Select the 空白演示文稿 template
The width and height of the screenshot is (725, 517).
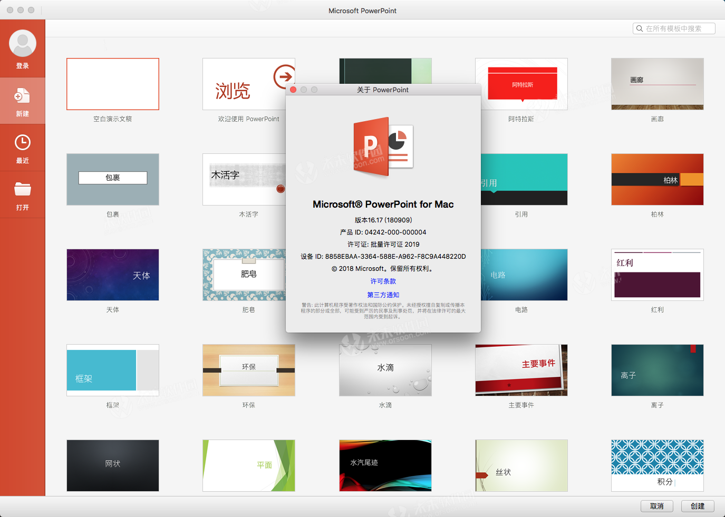tap(112, 84)
